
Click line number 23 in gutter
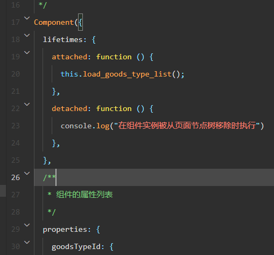16,126
